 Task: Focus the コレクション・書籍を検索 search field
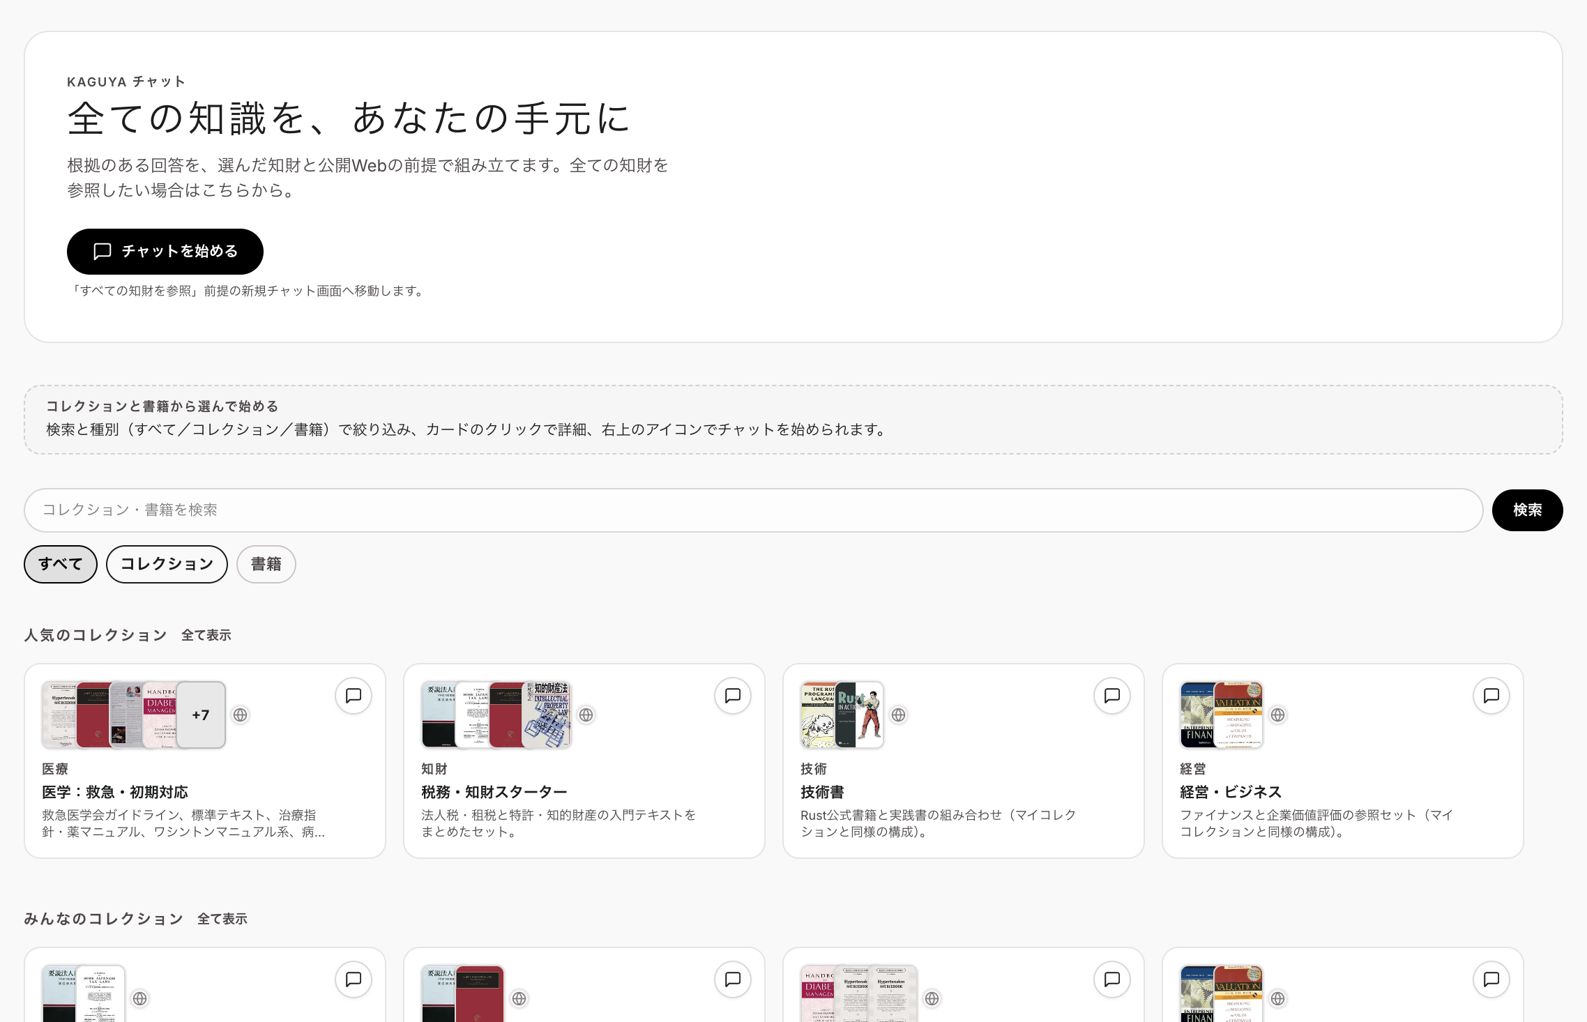(754, 510)
